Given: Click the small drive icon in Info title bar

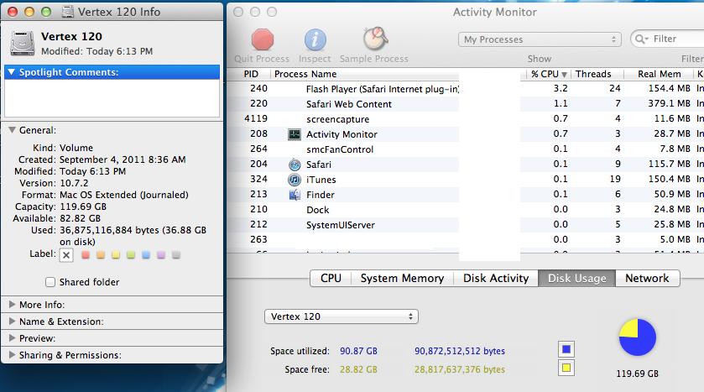Looking at the screenshot, I should (68, 12).
